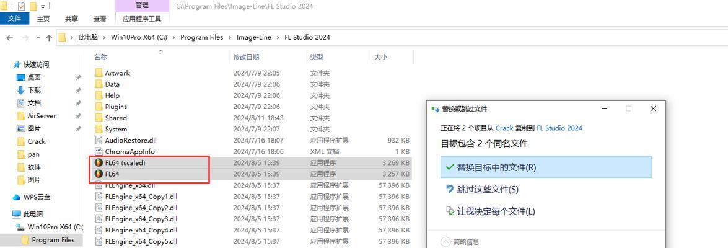Click the Forward navigation arrow

coord(25,38)
